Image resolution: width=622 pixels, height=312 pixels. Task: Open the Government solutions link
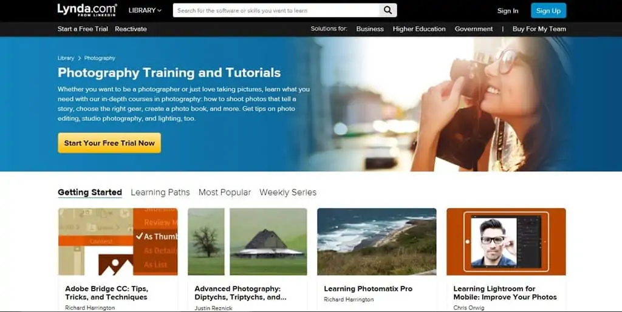[x=474, y=29]
